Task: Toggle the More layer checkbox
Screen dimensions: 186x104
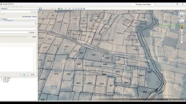Action: (x=4, y=80)
